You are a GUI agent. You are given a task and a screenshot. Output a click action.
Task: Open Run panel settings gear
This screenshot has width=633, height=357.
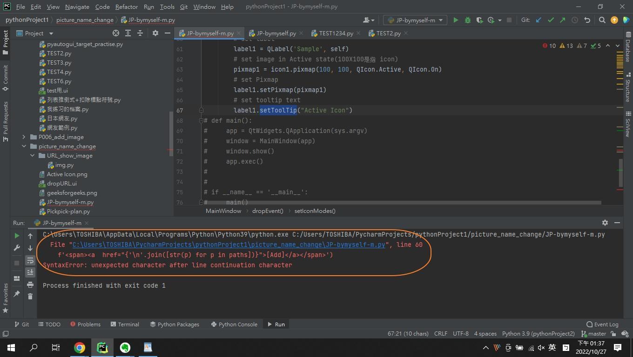click(x=605, y=223)
